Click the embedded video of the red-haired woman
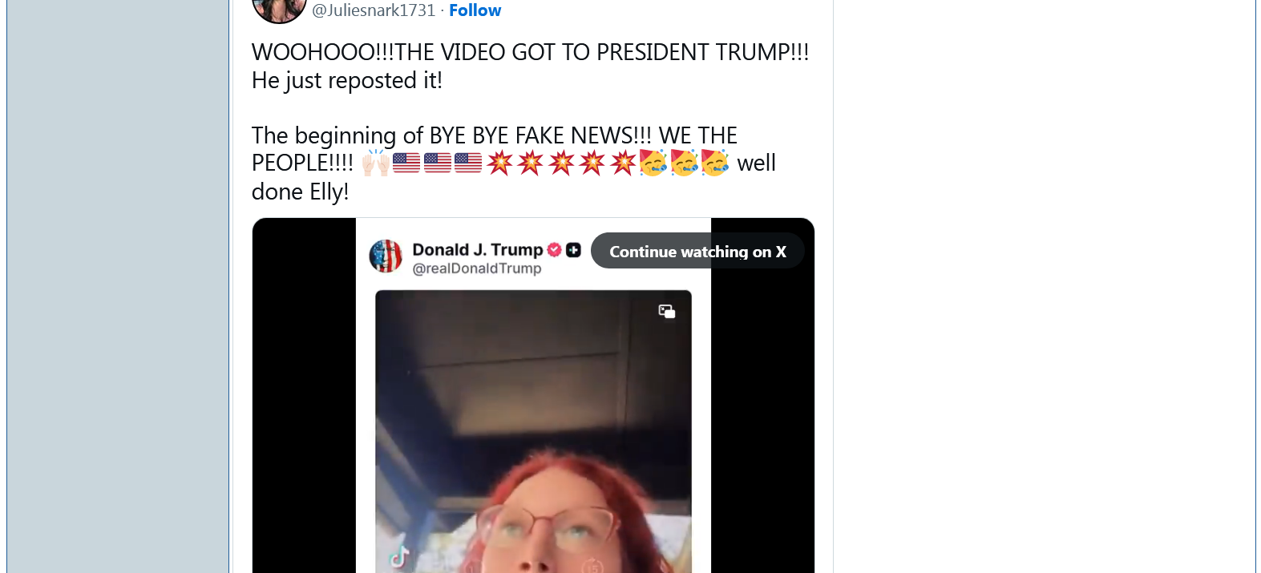Viewport: 1261px width, 573px height. point(533,431)
